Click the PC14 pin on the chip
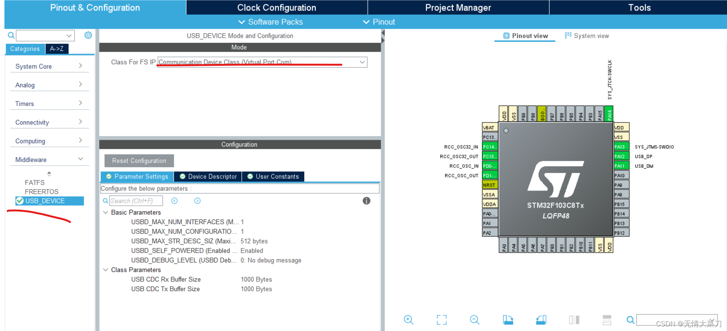 coord(490,147)
